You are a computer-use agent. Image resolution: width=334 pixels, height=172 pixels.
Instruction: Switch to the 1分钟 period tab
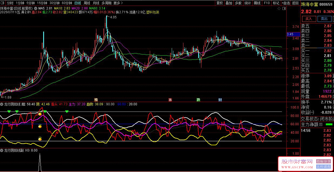(x=20, y=3)
